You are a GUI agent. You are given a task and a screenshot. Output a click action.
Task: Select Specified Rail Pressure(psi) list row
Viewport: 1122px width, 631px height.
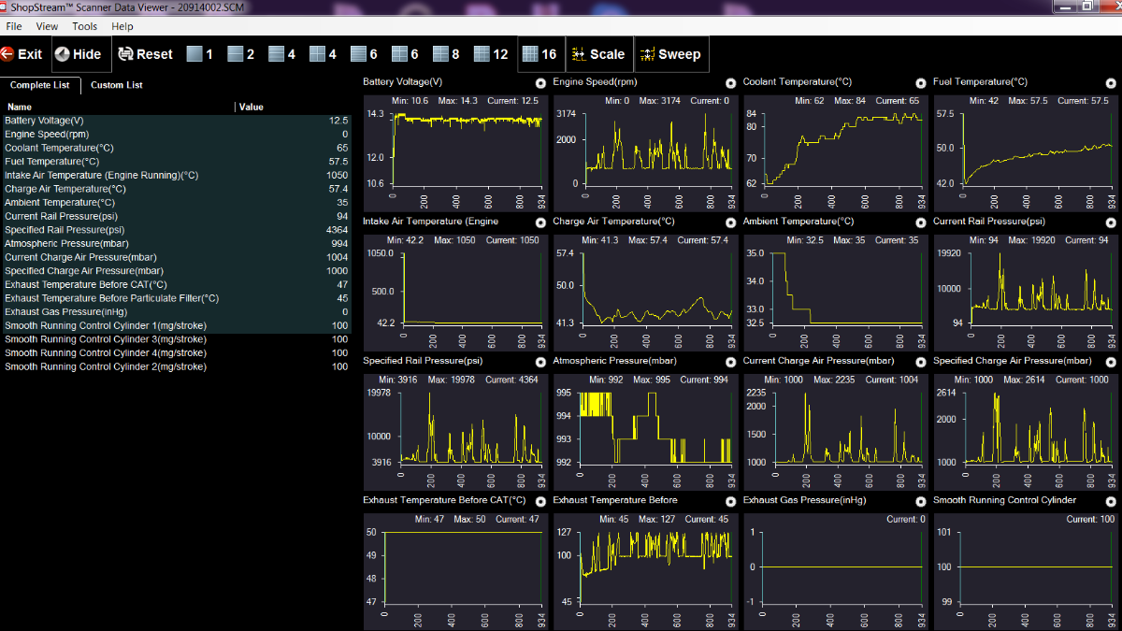[177, 230]
